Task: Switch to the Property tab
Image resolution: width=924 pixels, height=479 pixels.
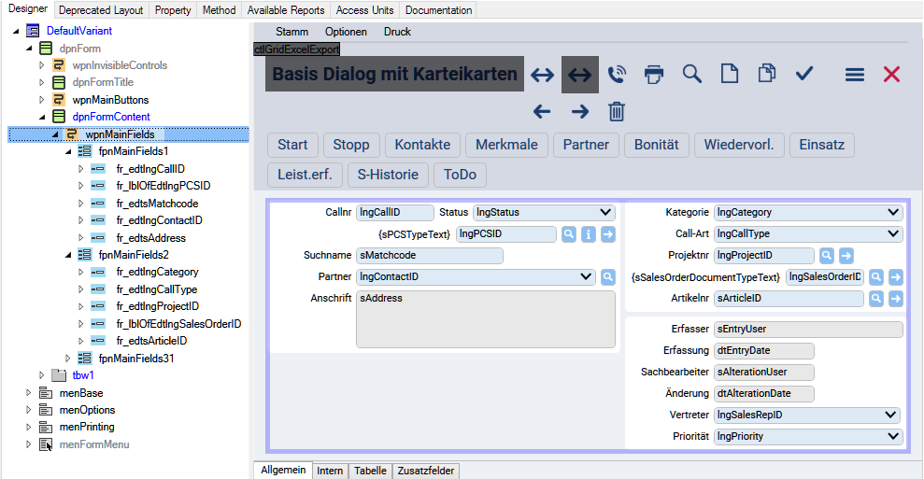Action: tap(173, 10)
